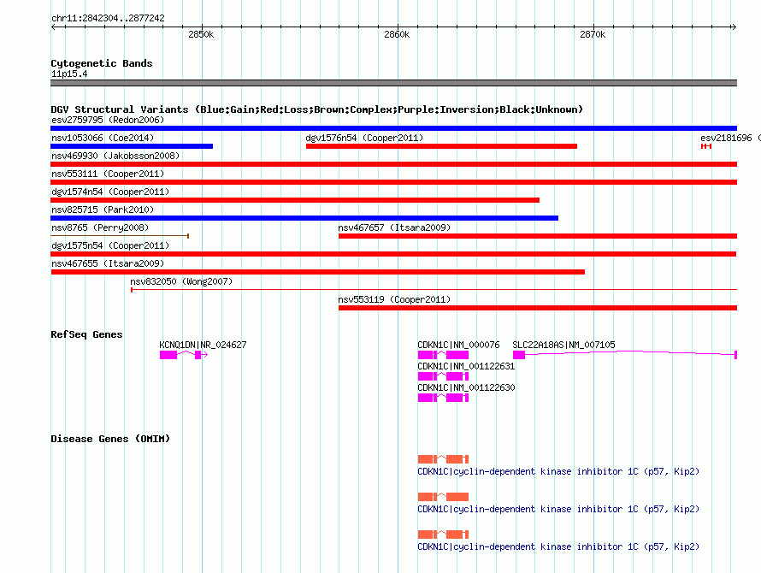Click the KCNQ1DN gene glyph
The image size is (761, 573).
(x=184, y=355)
